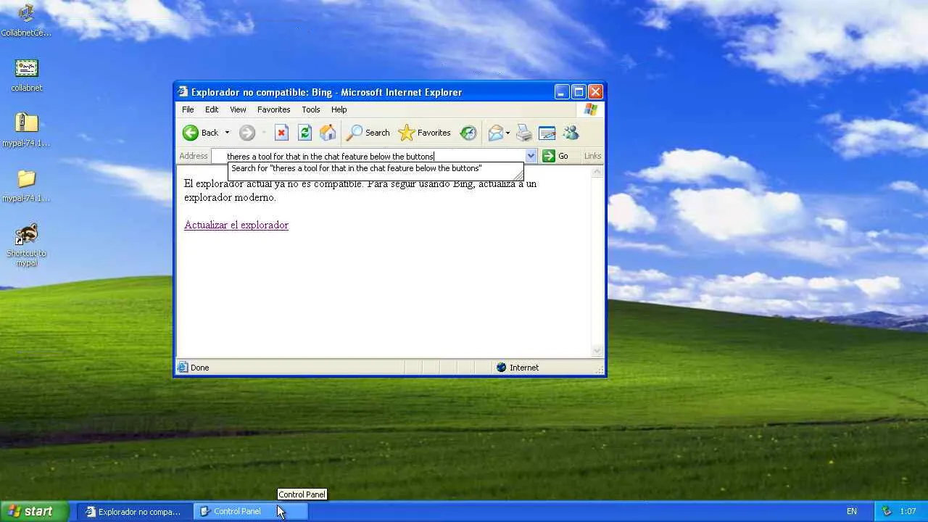Click the Mail envelope toolbar icon
The height and width of the screenshot is (522, 928).
[x=496, y=133]
